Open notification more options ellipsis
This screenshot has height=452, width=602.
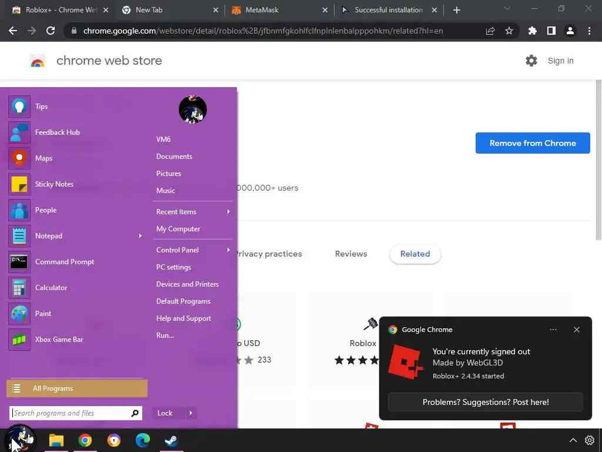553,330
